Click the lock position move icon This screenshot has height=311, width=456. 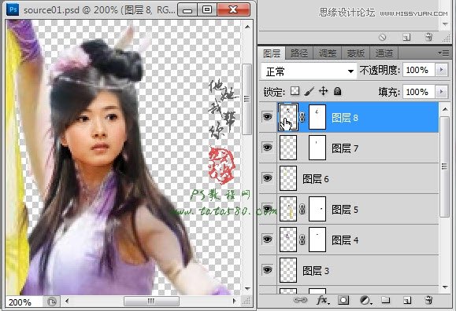click(x=323, y=91)
